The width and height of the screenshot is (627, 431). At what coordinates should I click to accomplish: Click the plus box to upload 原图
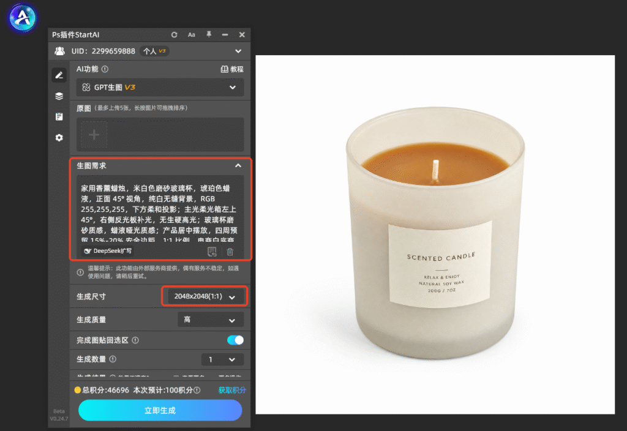[94, 135]
